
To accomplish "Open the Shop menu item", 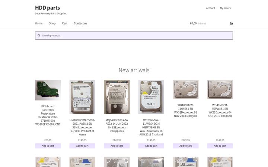I will tap(52, 23).
